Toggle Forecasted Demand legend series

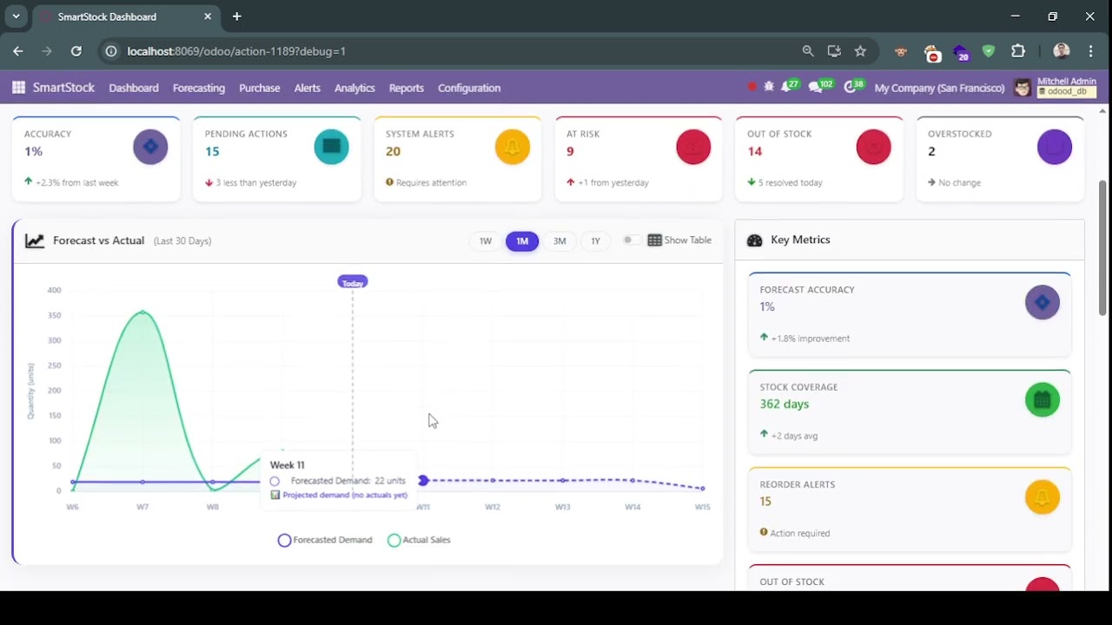click(325, 540)
